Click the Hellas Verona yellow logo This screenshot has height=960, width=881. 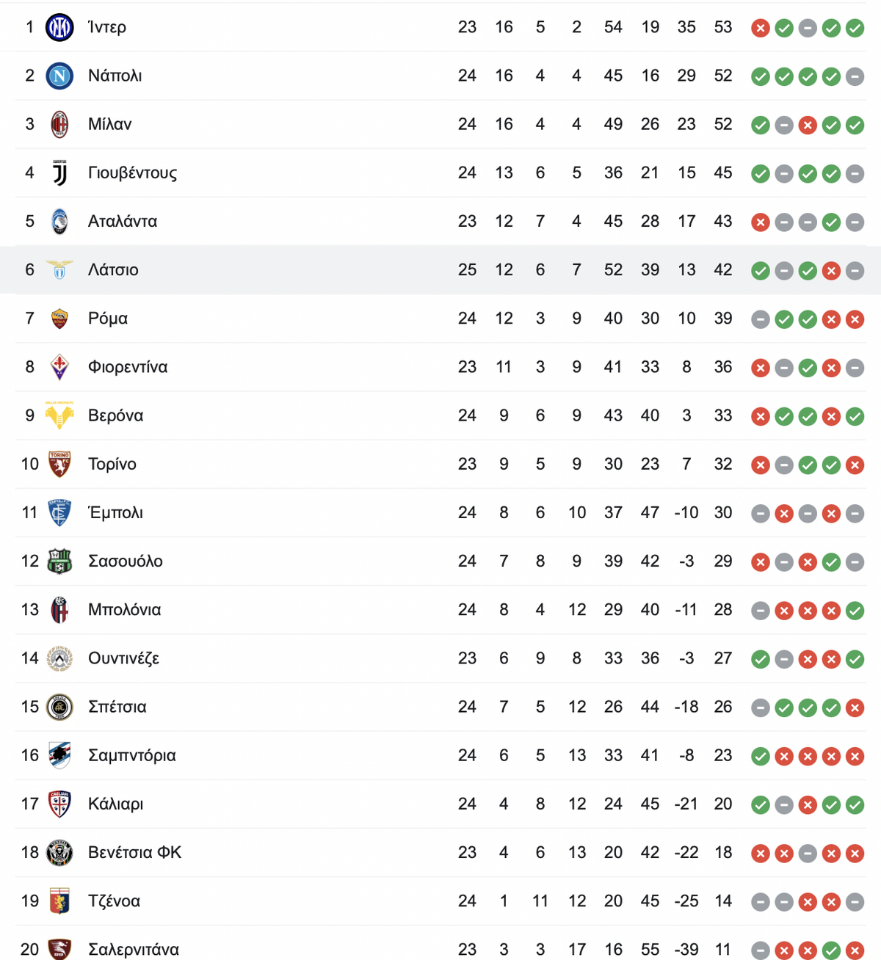[x=59, y=415]
